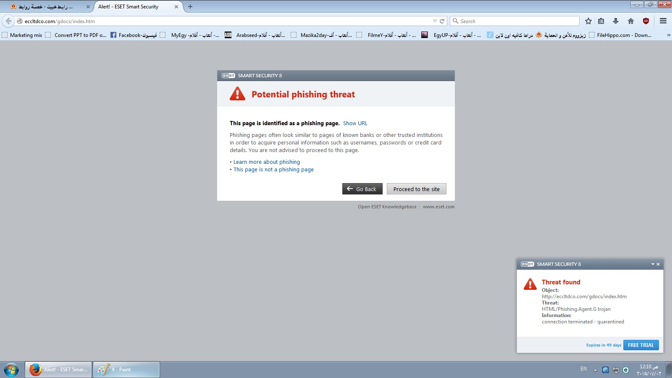Screen dimensions: 672x378
Task: Open the FilmeY bookmark
Action: tap(386, 35)
